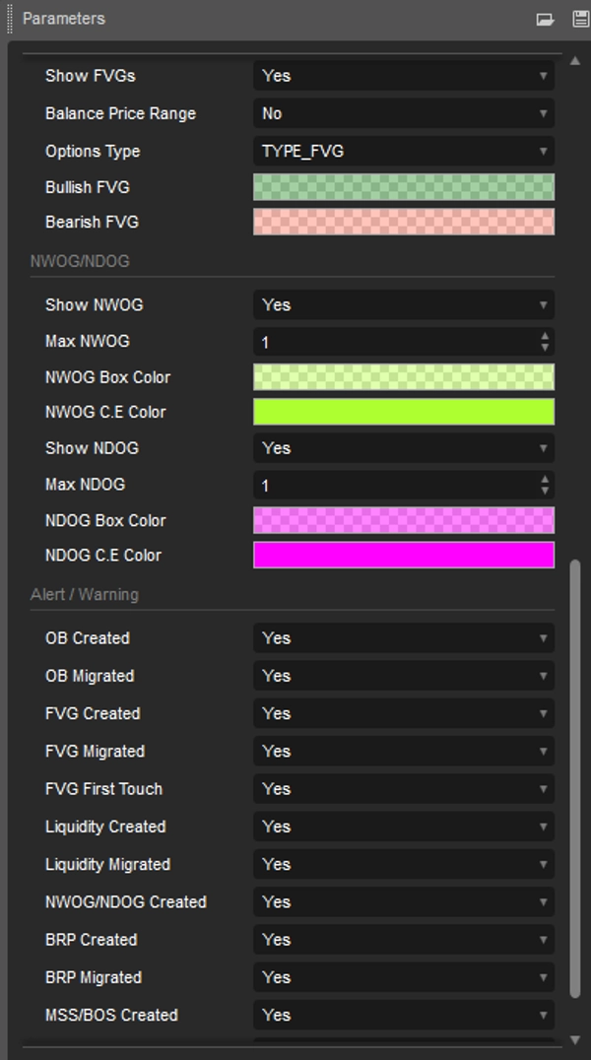Increase Max NWOG with the up arrow
The image size is (591, 1060).
546,337
